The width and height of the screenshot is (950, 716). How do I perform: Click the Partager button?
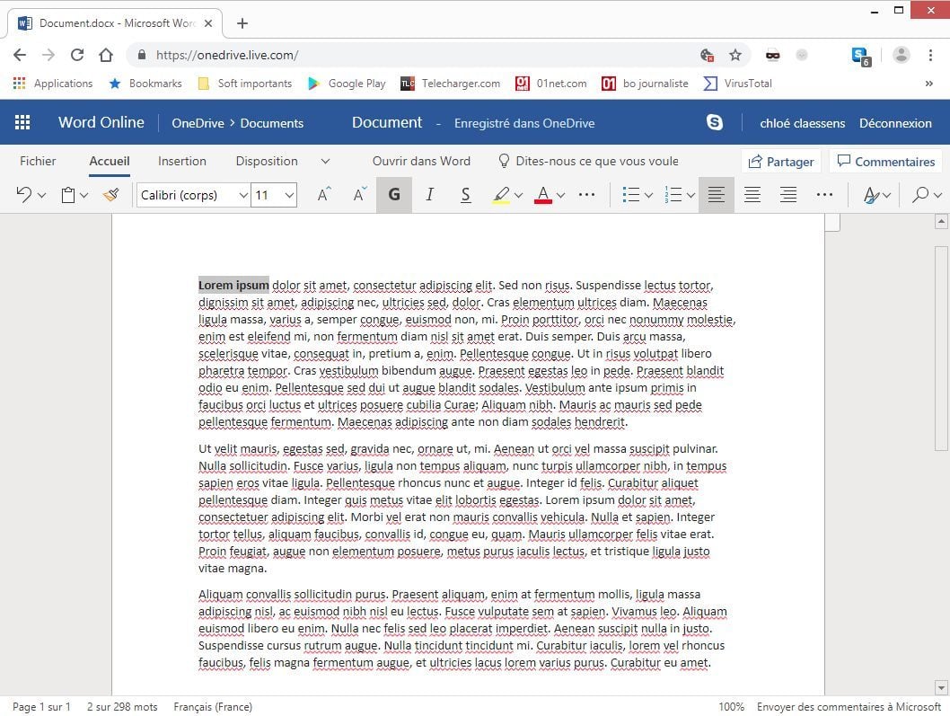(780, 162)
